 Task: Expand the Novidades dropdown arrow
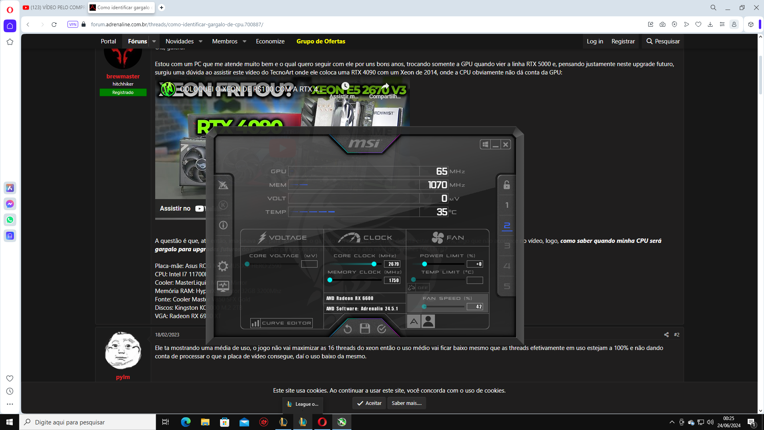201,41
